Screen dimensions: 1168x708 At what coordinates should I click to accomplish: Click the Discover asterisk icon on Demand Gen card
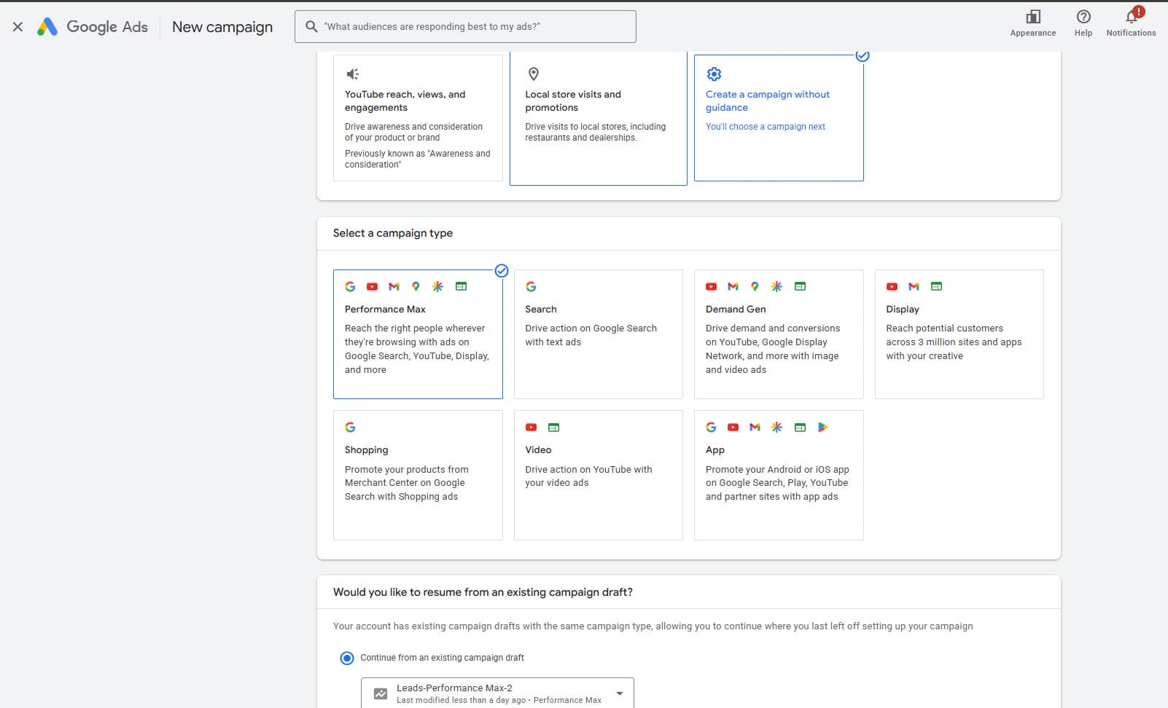click(776, 286)
